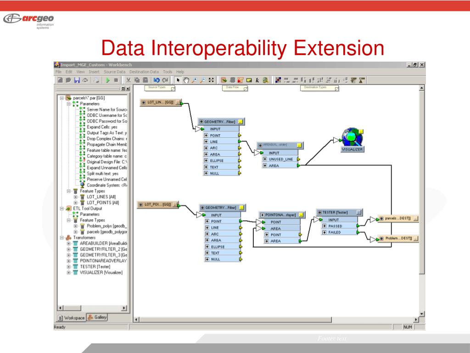Expand the LOT_LINES [All] feature type
Viewport: 470px width, 353px height.
click(76, 197)
